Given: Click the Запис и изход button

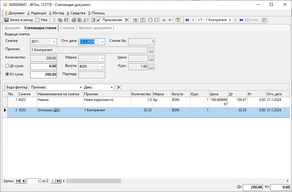Looking at the screenshot, I should click(18, 20).
